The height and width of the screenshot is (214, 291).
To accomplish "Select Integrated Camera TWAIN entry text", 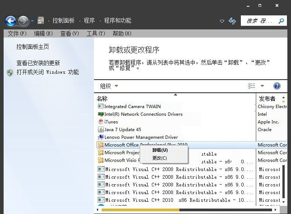I will tap(132, 106).
